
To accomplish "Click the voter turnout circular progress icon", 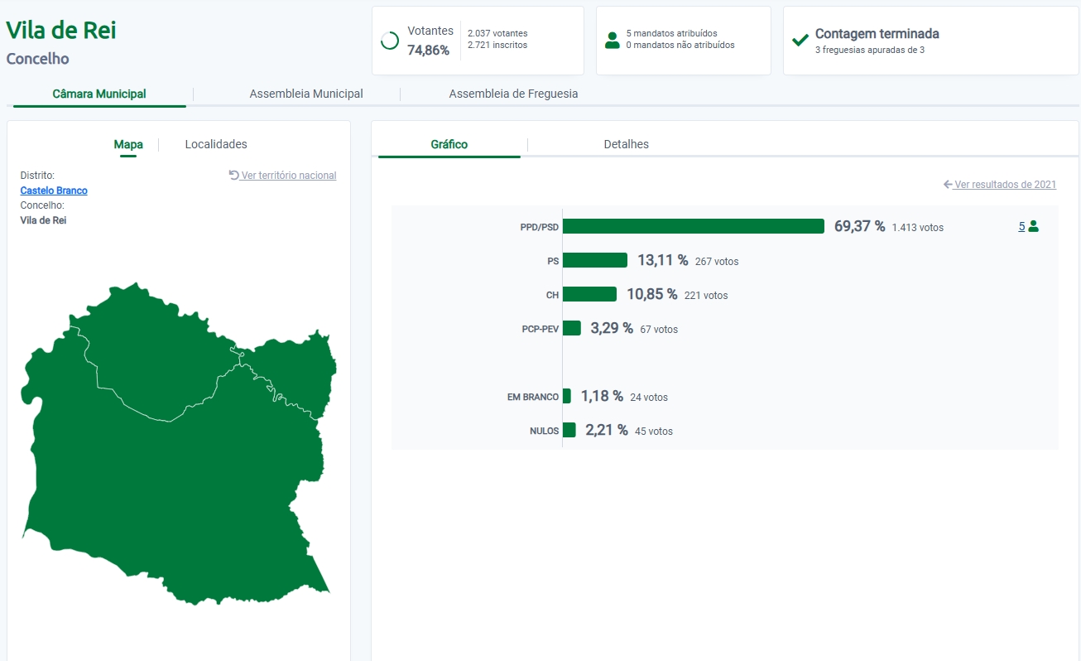I will (390, 41).
